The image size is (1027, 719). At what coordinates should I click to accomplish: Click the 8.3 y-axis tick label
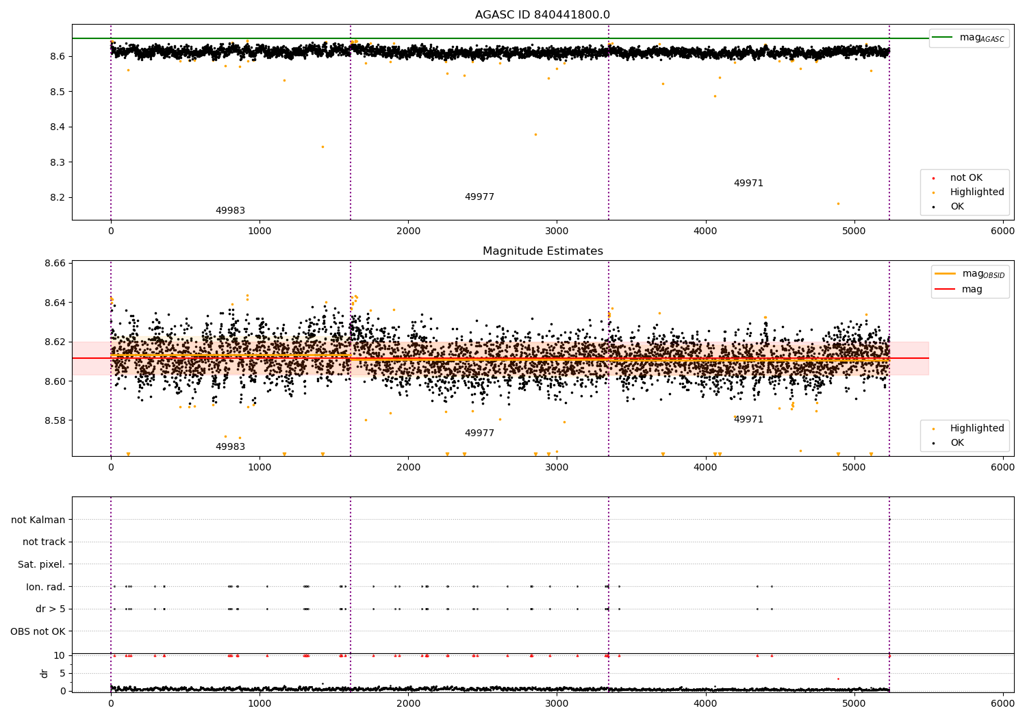58,163
